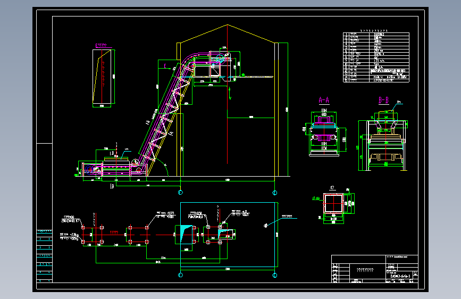
Task: Pick right axis bubble below plan view
Action: 274,275
